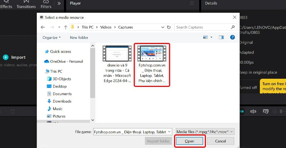Click the search magnifier icon
Screen dimensions: 286x148
[x=233, y=27]
